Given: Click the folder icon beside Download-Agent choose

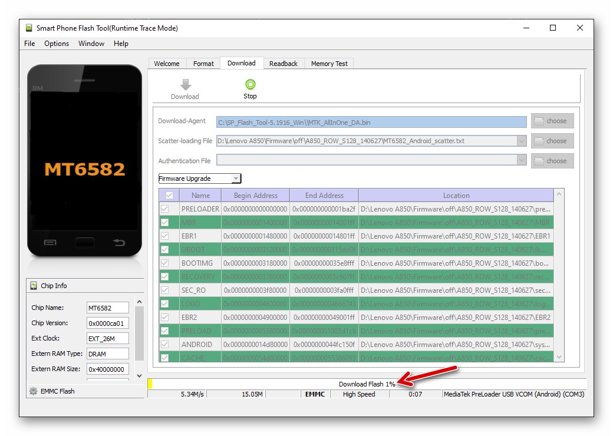Looking at the screenshot, I should 539,121.
